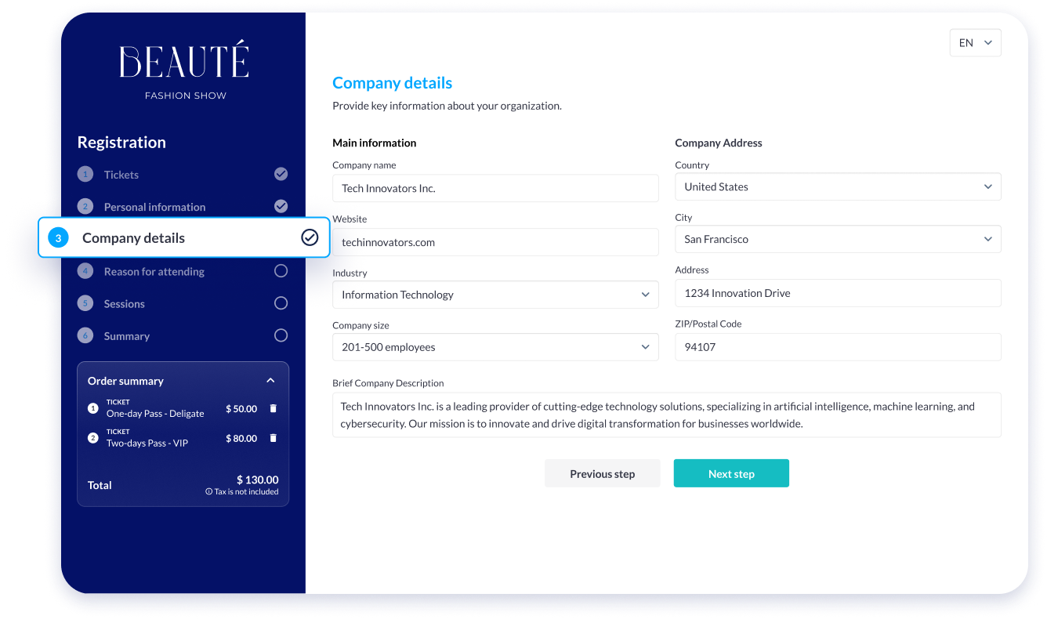Click the step 1 number badge

[85, 175]
